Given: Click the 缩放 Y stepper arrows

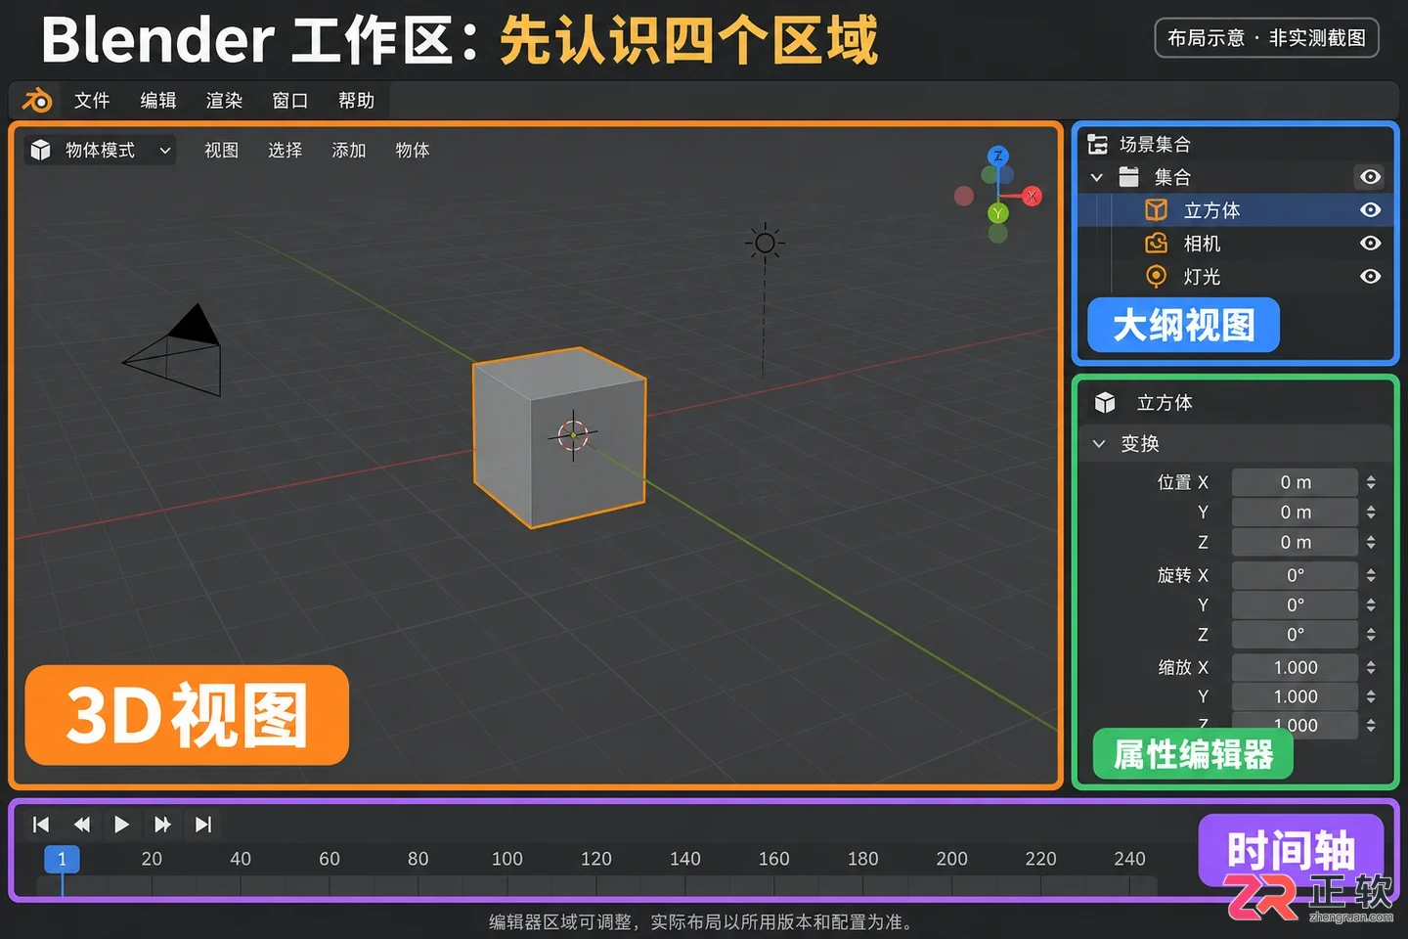Looking at the screenshot, I should [1371, 696].
